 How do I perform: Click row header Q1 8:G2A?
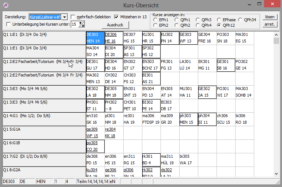click(x=44, y=172)
